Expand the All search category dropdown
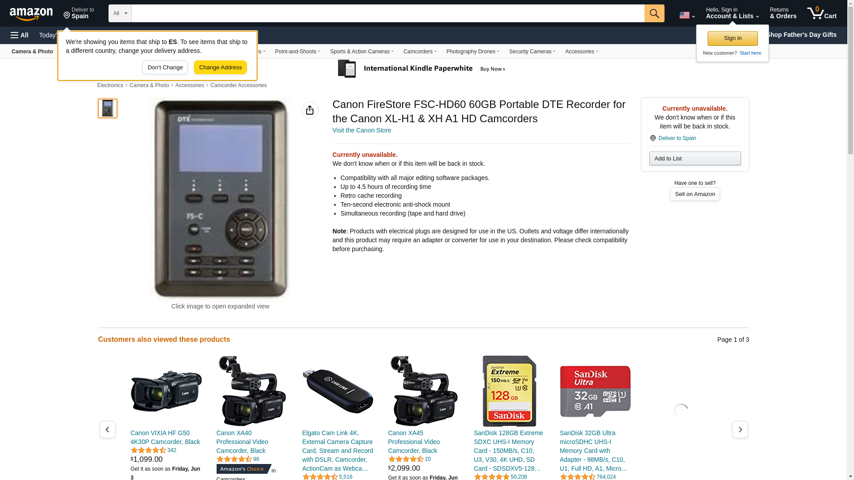The width and height of the screenshot is (854, 480). click(x=120, y=13)
